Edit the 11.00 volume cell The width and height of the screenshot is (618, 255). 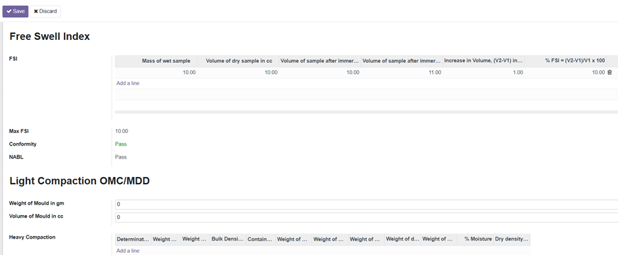pyautogui.click(x=402, y=72)
